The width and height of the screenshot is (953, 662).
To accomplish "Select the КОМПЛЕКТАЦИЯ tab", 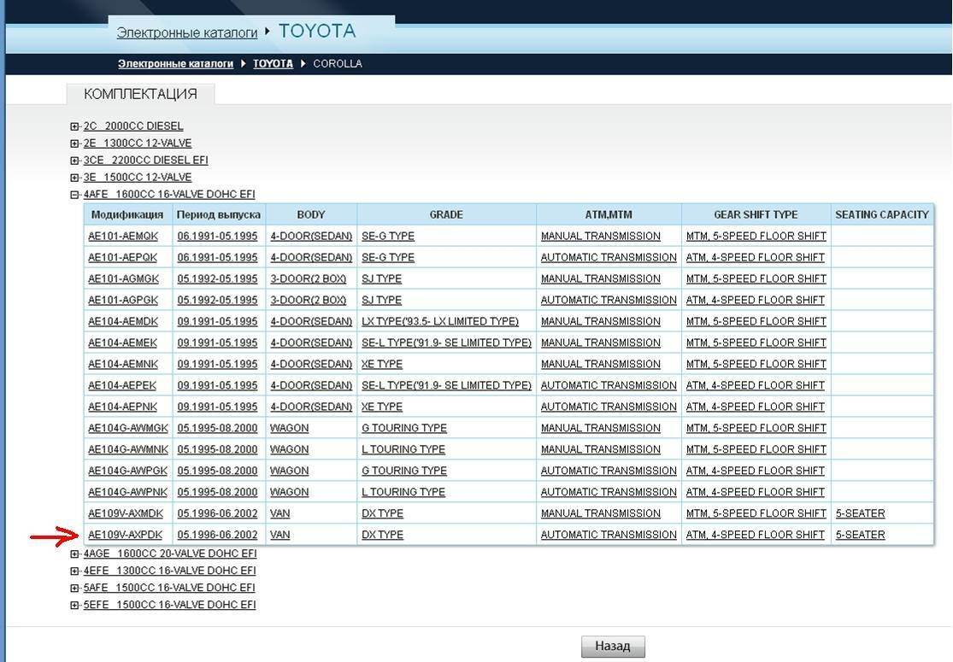I will 140,94.
